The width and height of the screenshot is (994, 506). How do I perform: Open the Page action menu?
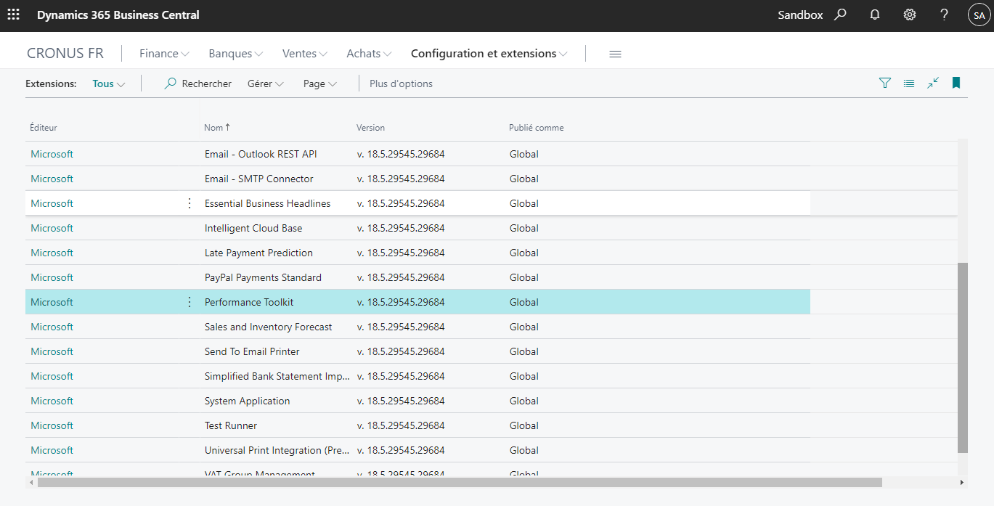[x=320, y=83]
